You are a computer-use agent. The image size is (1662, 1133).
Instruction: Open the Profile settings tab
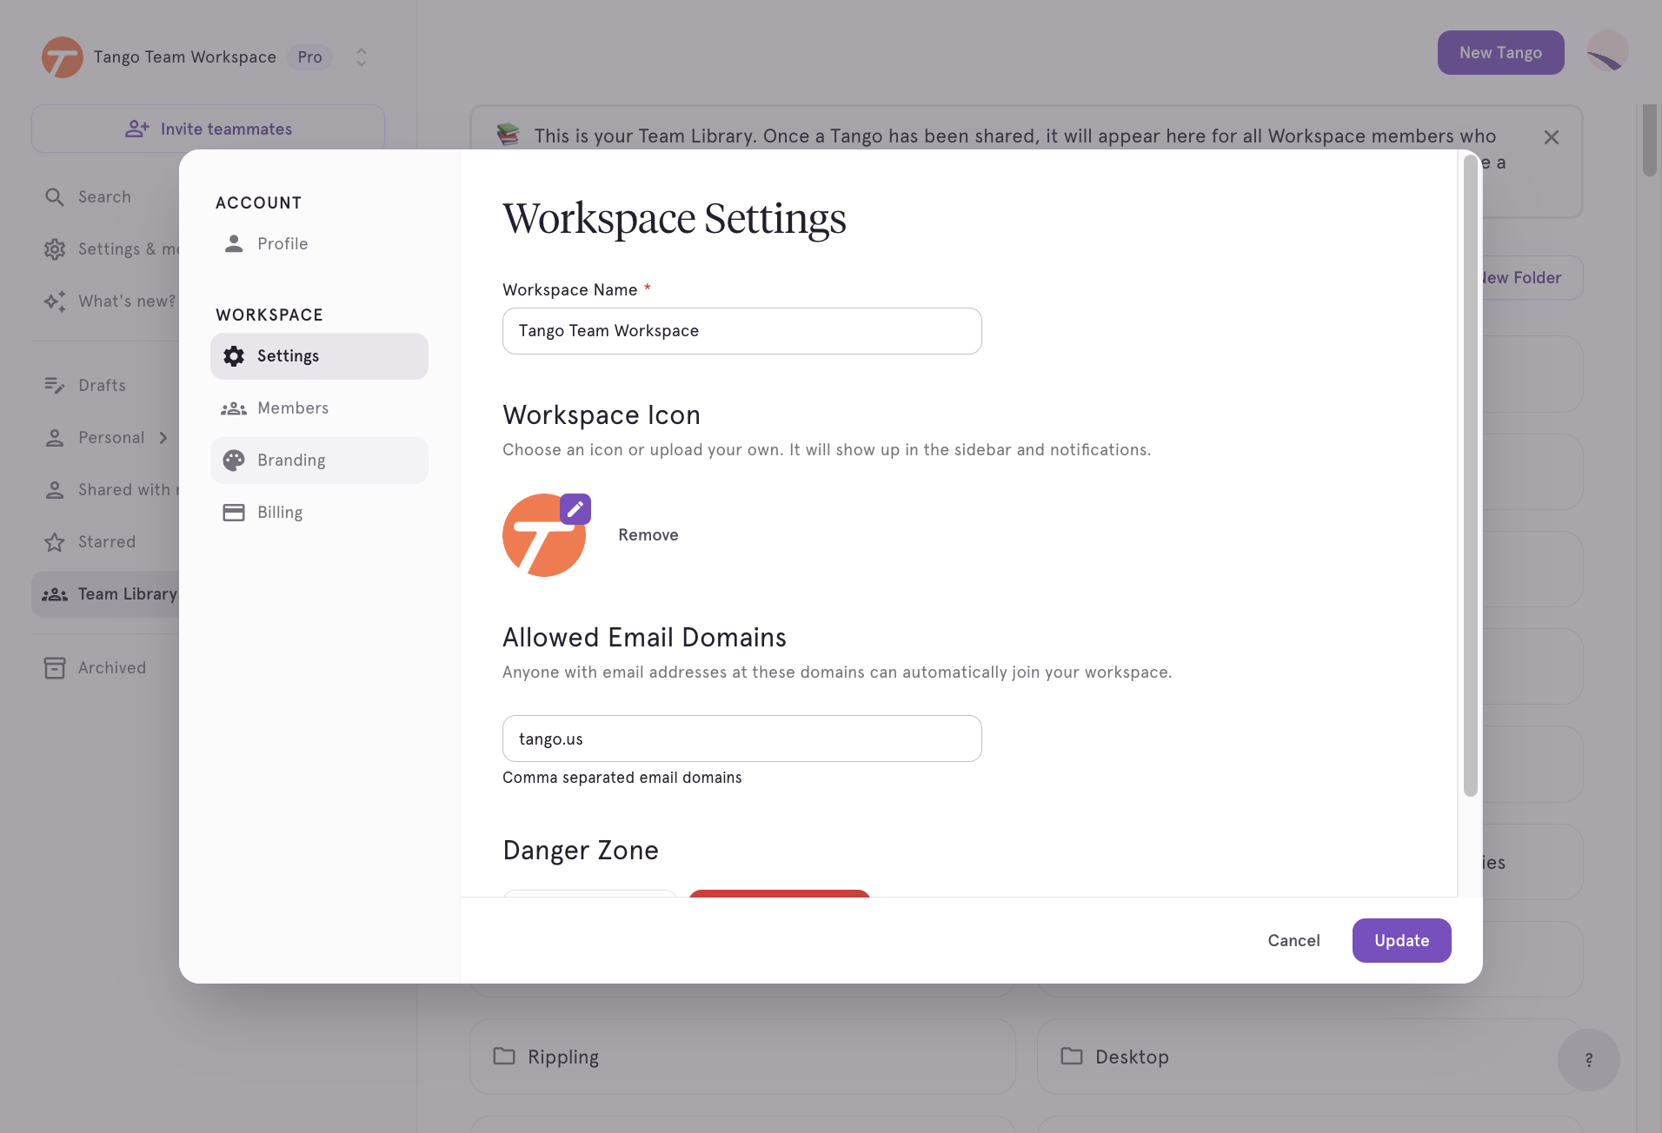(x=319, y=244)
